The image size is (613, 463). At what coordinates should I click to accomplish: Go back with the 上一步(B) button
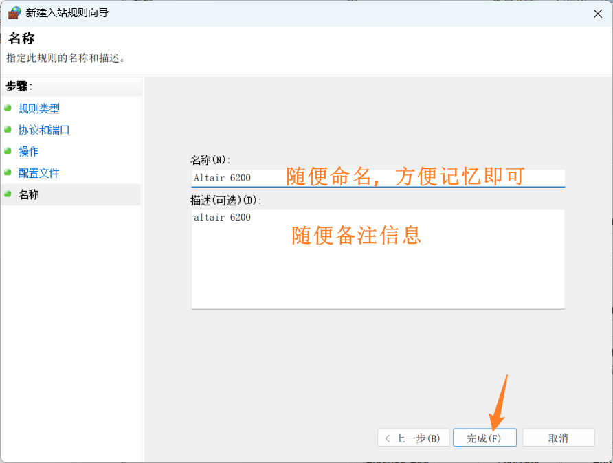pos(413,438)
